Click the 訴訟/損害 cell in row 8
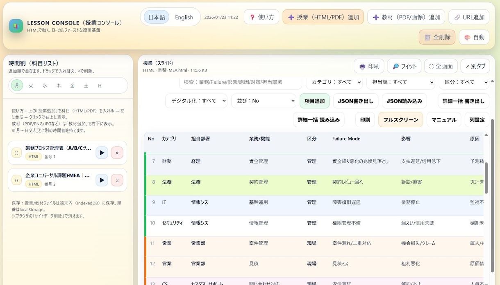This screenshot has height=285, width=500. [411, 182]
